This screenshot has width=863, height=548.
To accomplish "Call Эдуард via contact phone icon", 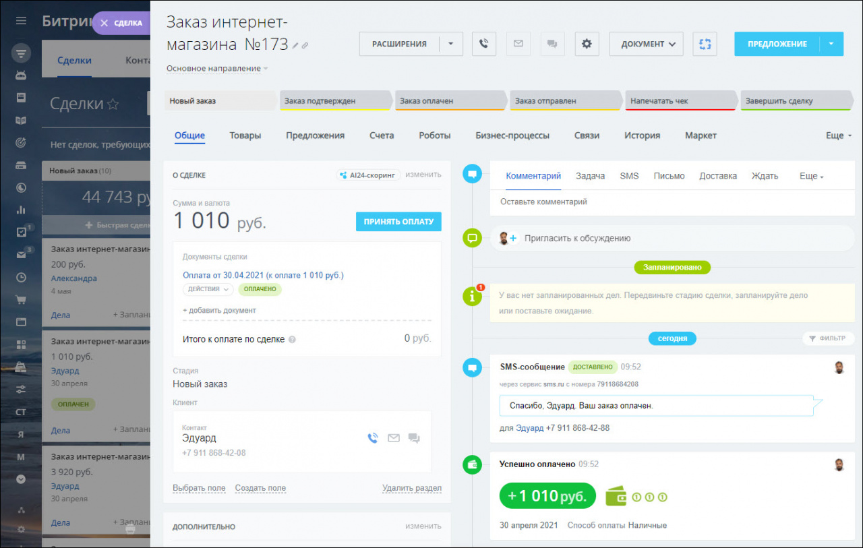I will [x=373, y=438].
